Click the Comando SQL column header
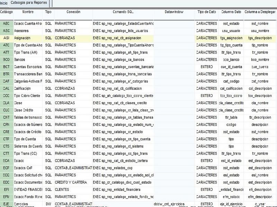The width and height of the screenshot is (277, 207). click(x=123, y=12)
